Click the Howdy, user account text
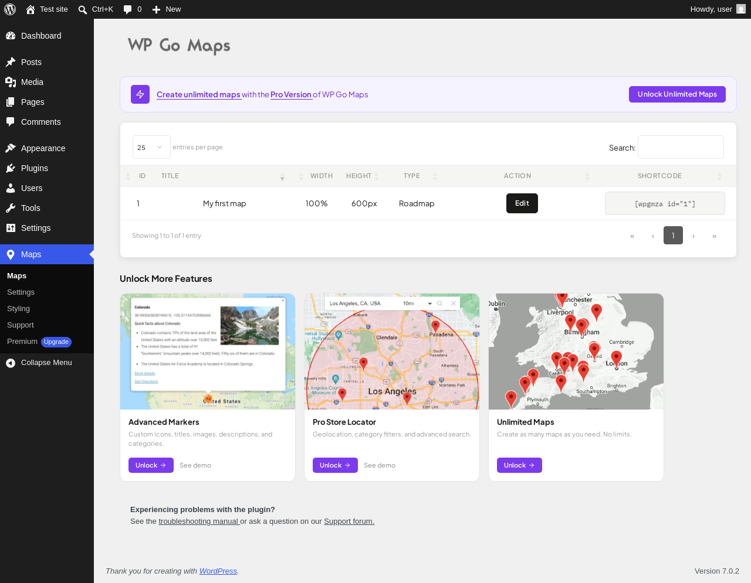The width and height of the screenshot is (751, 583). [x=711, y=9]
